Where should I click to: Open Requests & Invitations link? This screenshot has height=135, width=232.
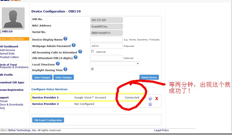14,67
